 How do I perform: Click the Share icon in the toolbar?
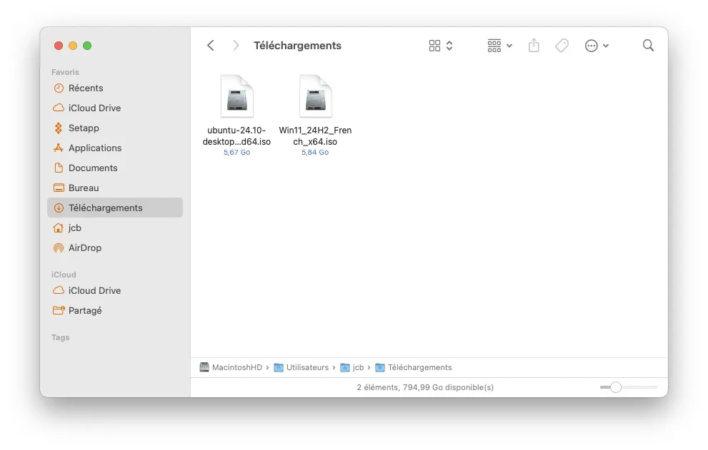(534, 45)
